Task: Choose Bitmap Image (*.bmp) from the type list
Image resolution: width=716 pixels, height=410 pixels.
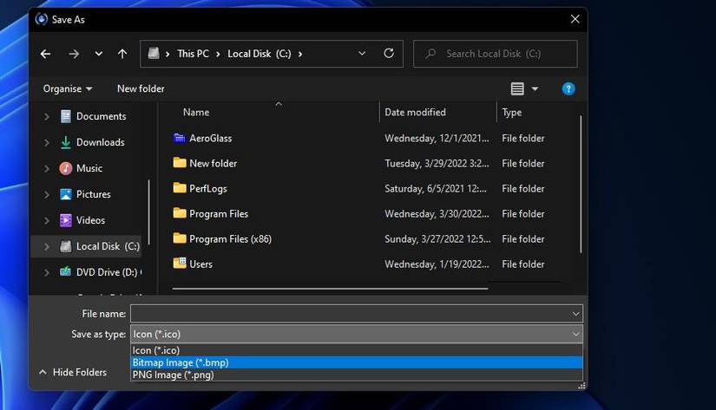Action: coord(357,362)
